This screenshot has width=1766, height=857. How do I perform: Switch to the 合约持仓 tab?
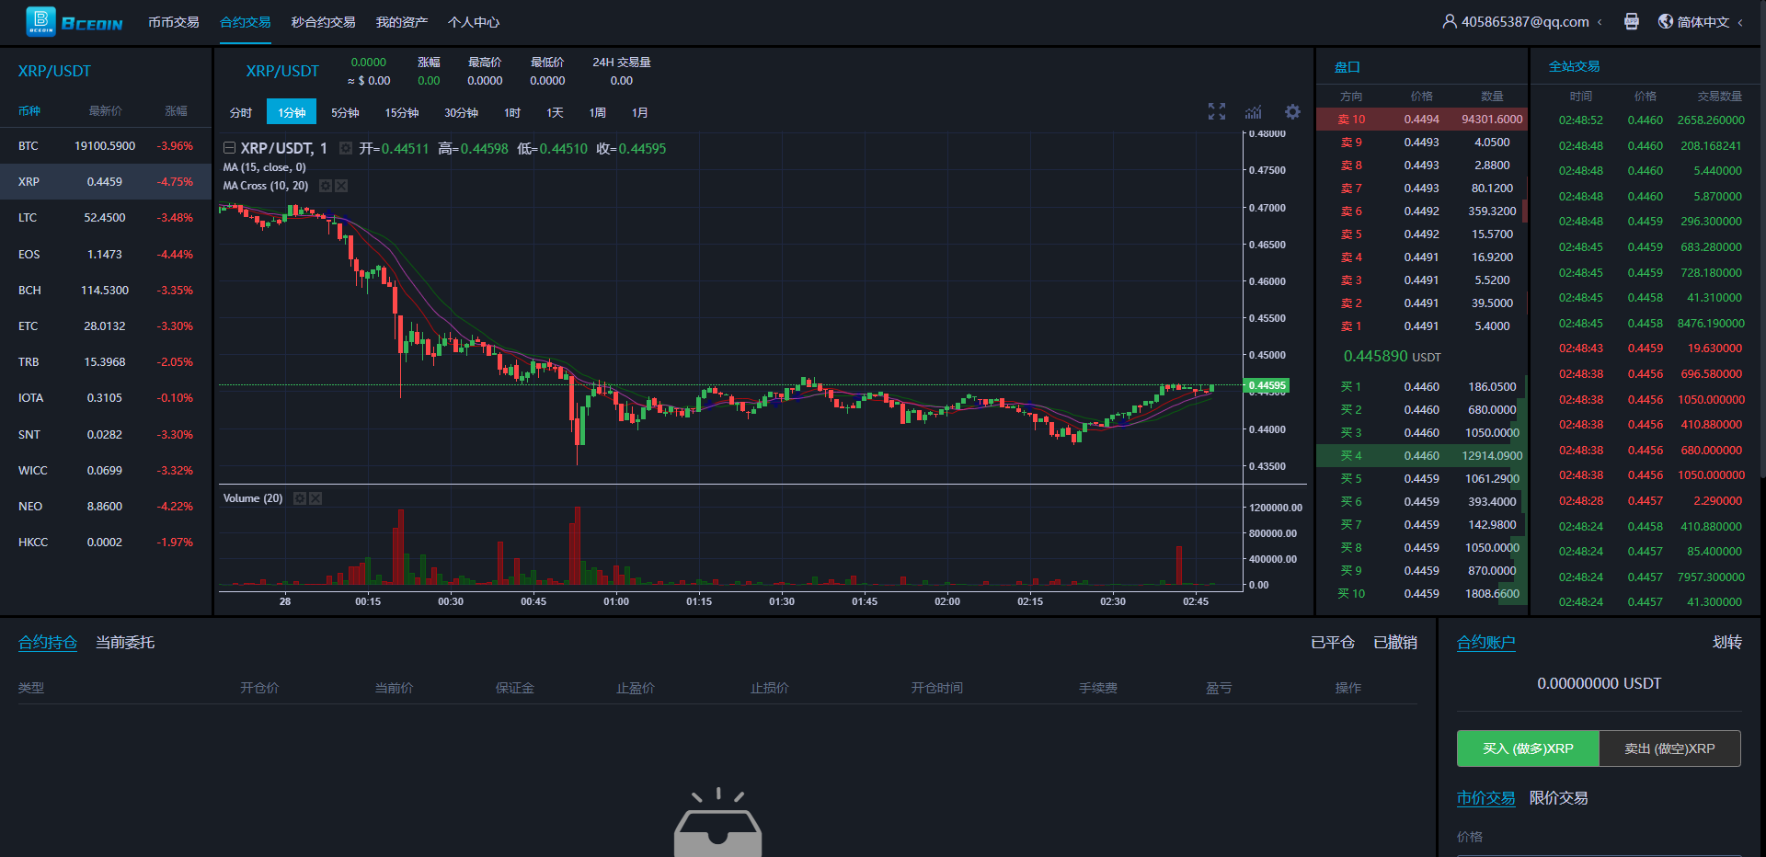pos(48,643)
